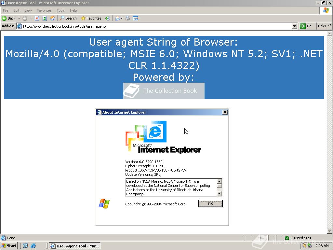Click the user agent string heading text
Viewport: 333px width, 250px height.
coord(164,60)
